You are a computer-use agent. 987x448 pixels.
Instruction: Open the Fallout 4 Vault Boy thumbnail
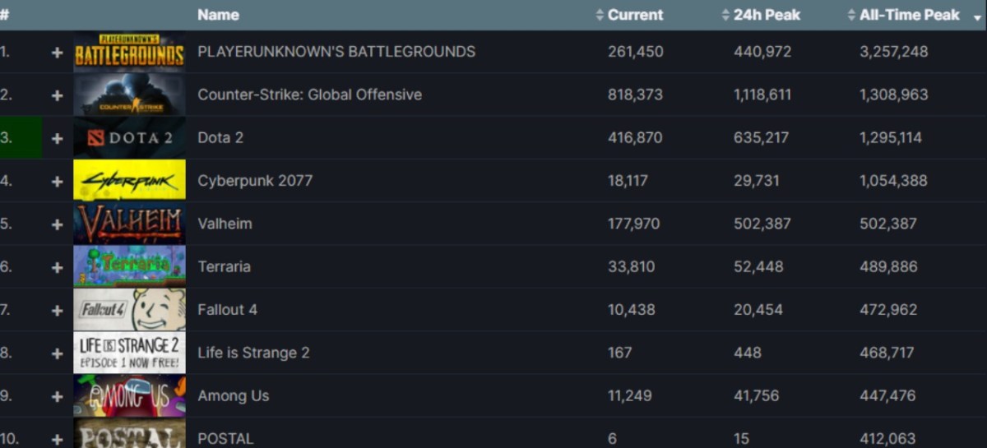129,310
